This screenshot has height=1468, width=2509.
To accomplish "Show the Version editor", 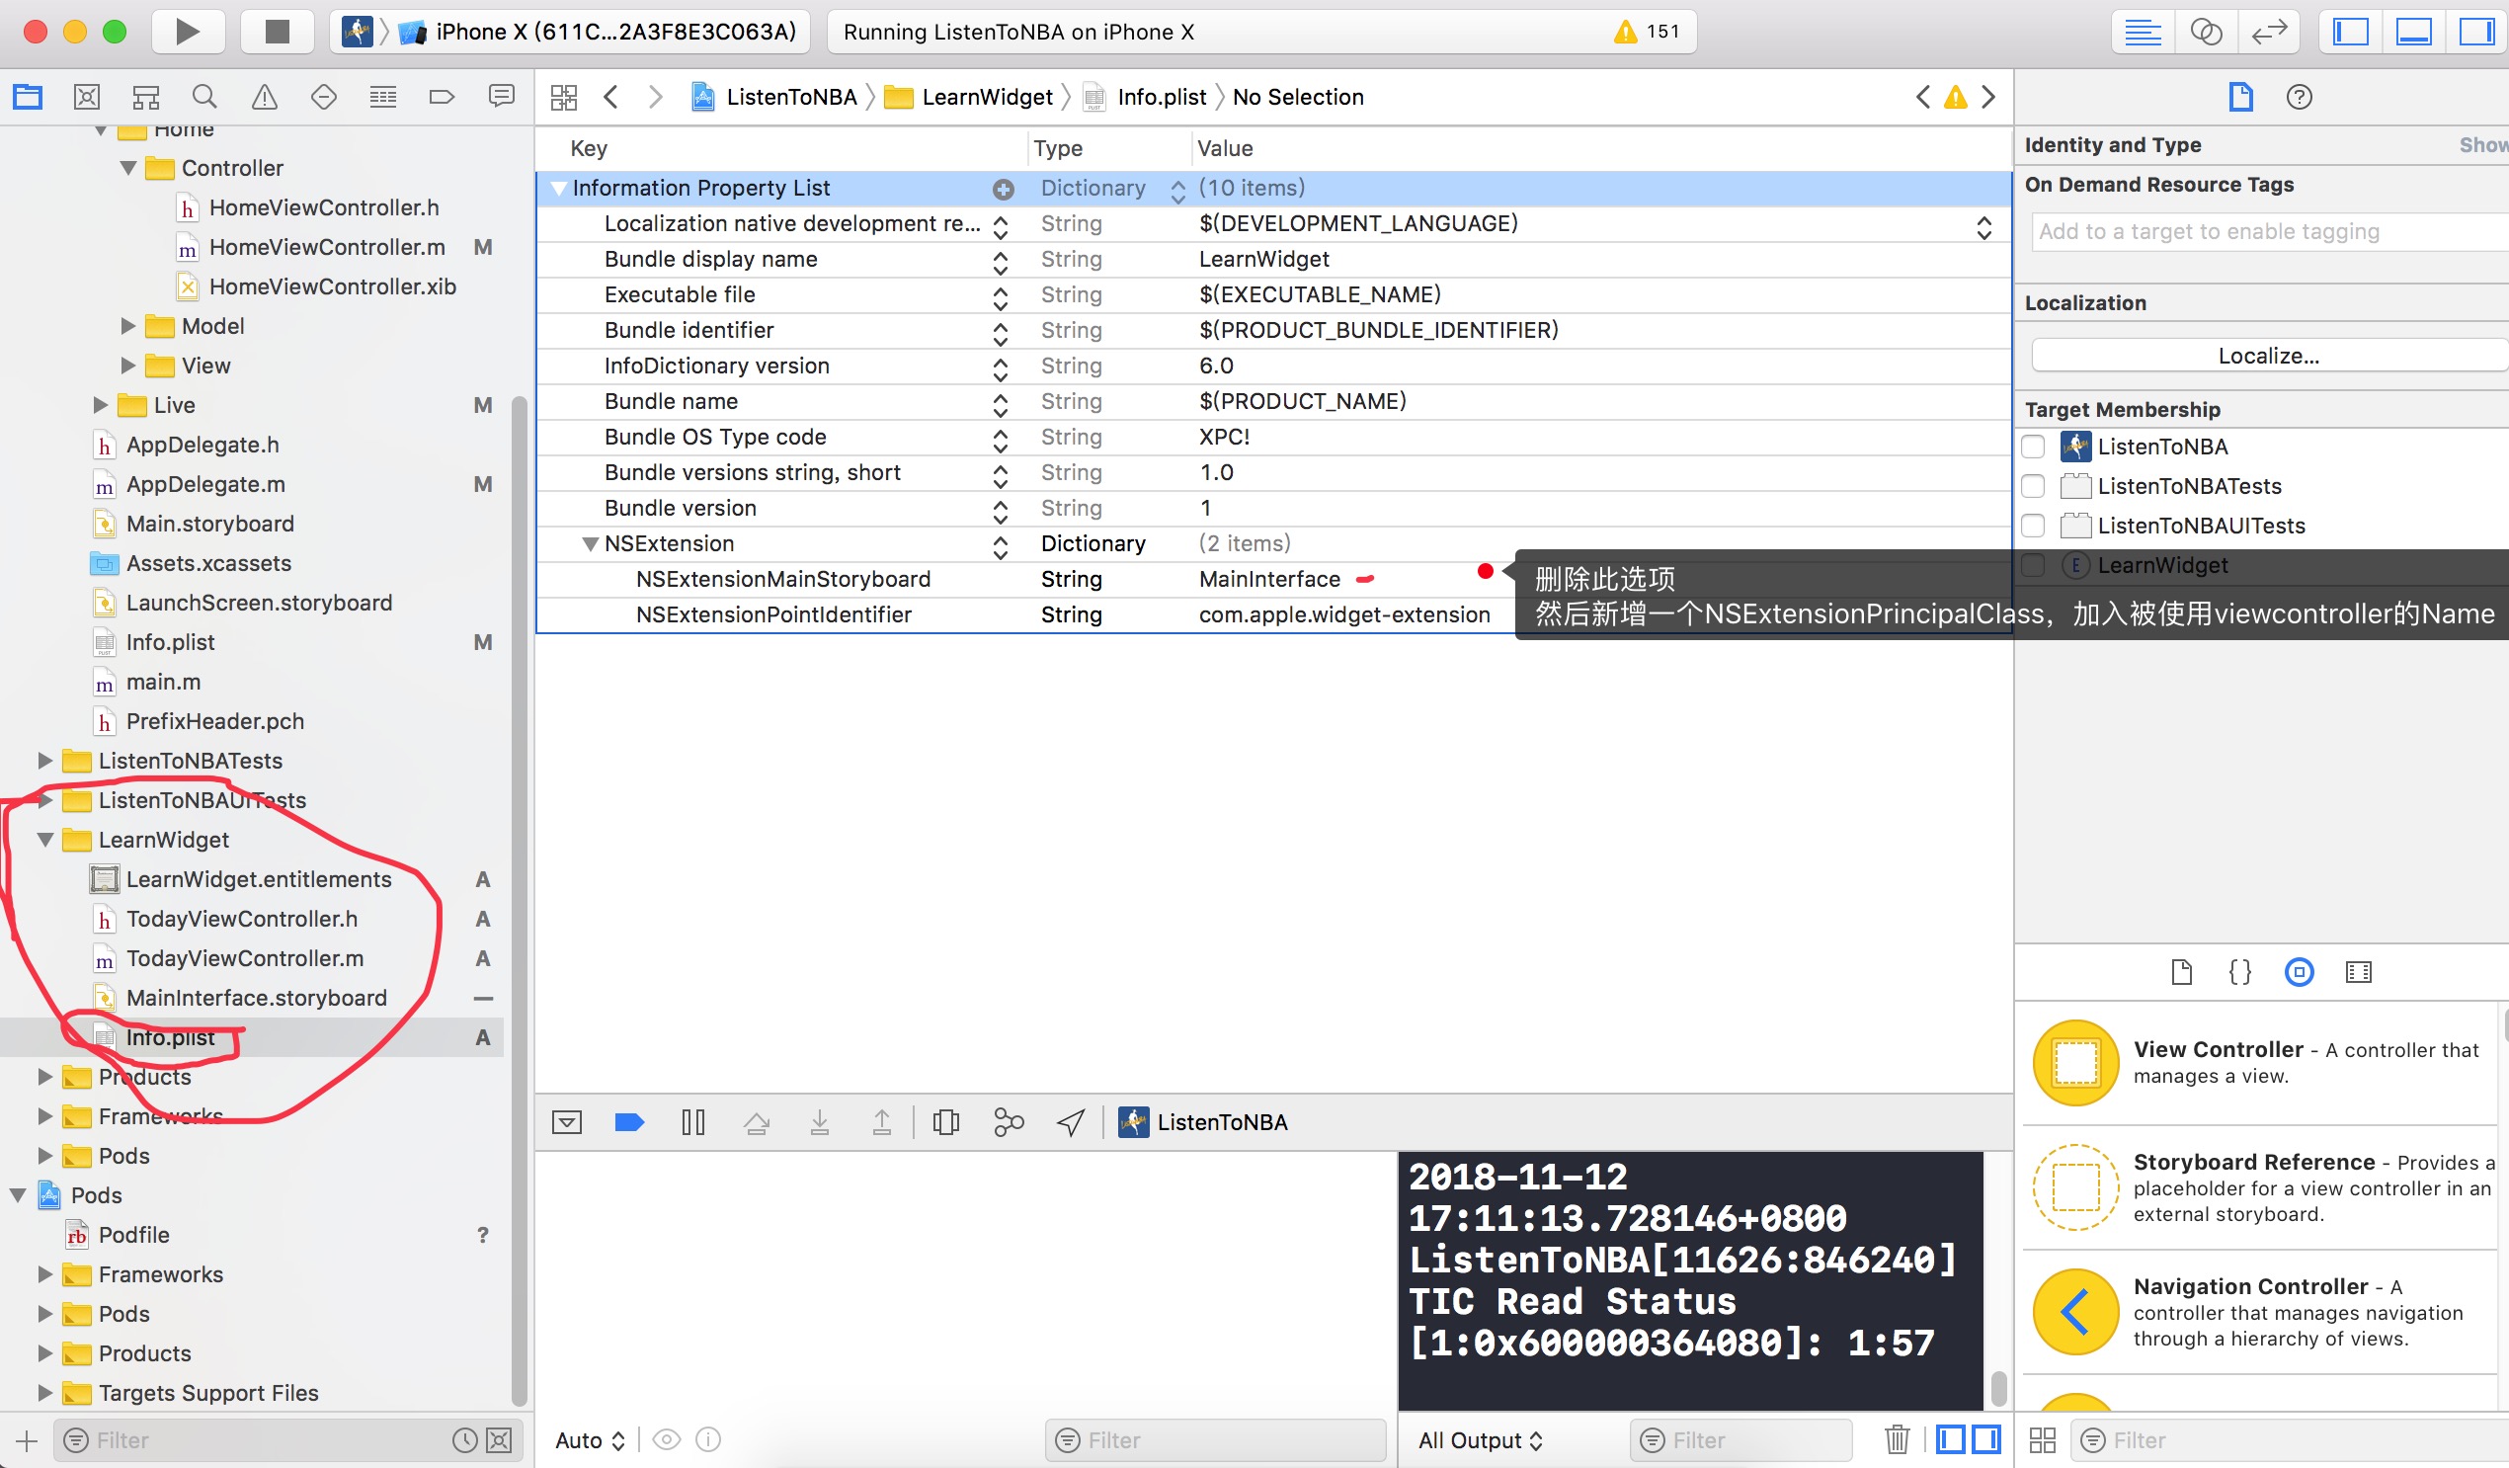I will (2269, 32).
